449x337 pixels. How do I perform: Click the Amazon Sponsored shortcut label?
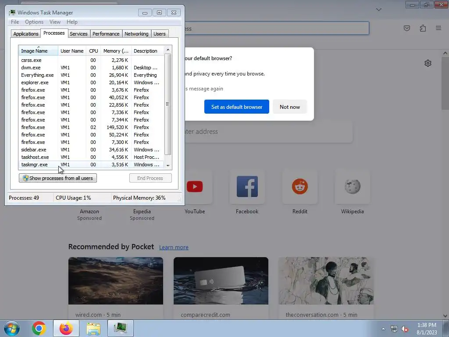tap(89, 215)
